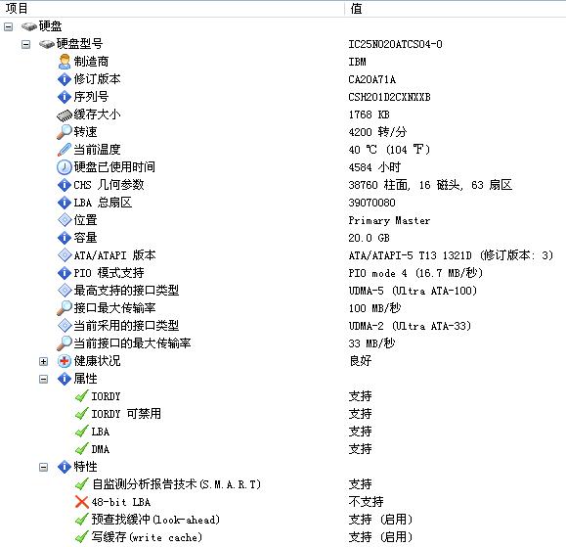Click the 硬盘已使用时间 clock icon

tap(65, 167)
